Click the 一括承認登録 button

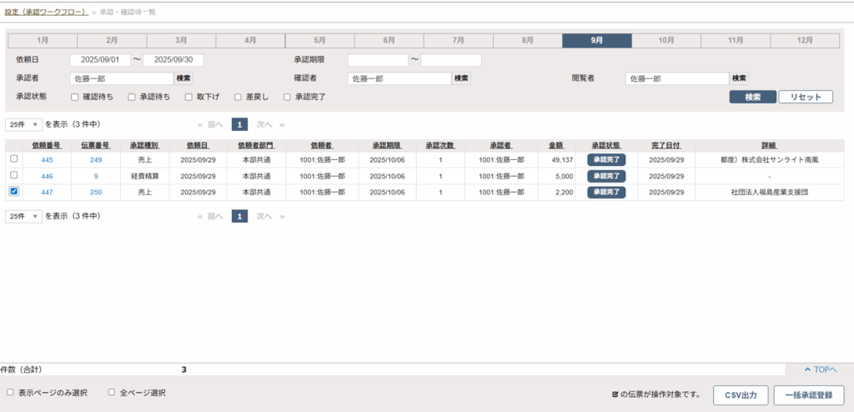(808, 394)
